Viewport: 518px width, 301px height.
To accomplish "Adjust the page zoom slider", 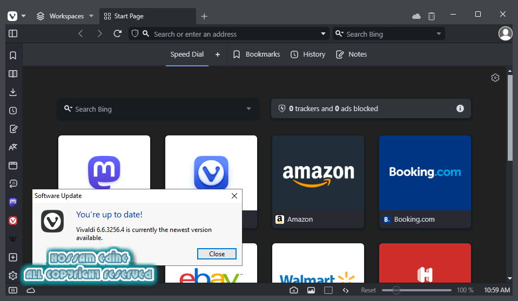I will pos(416,290).
